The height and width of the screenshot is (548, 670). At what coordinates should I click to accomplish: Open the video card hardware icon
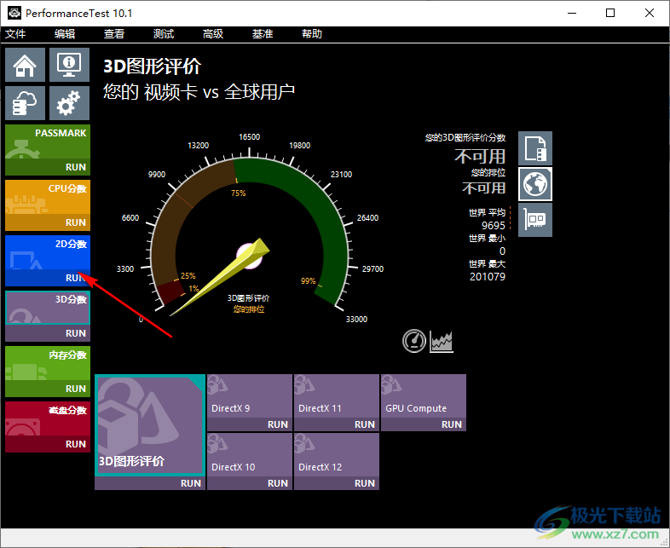[x=535, y=220]
